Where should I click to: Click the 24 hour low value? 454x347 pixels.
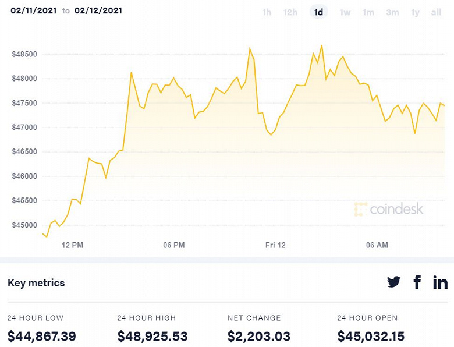pos(42,336)
